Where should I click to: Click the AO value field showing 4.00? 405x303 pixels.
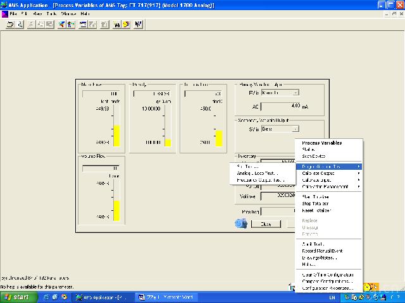281,105
